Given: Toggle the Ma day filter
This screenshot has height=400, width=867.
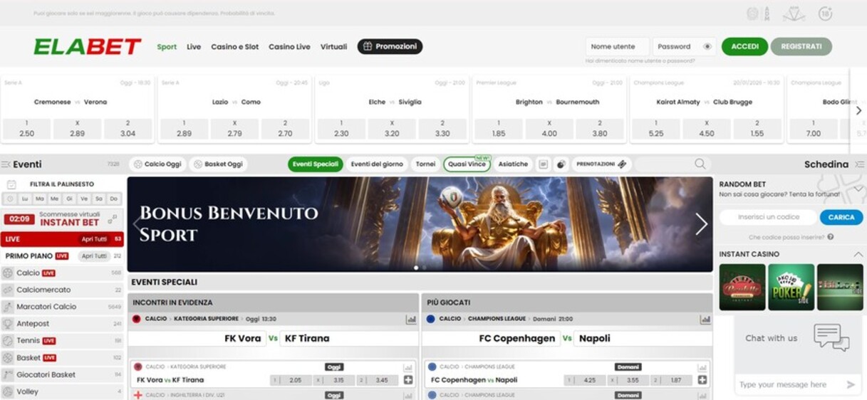Looking at the screenshot, I should coord(41,199).
